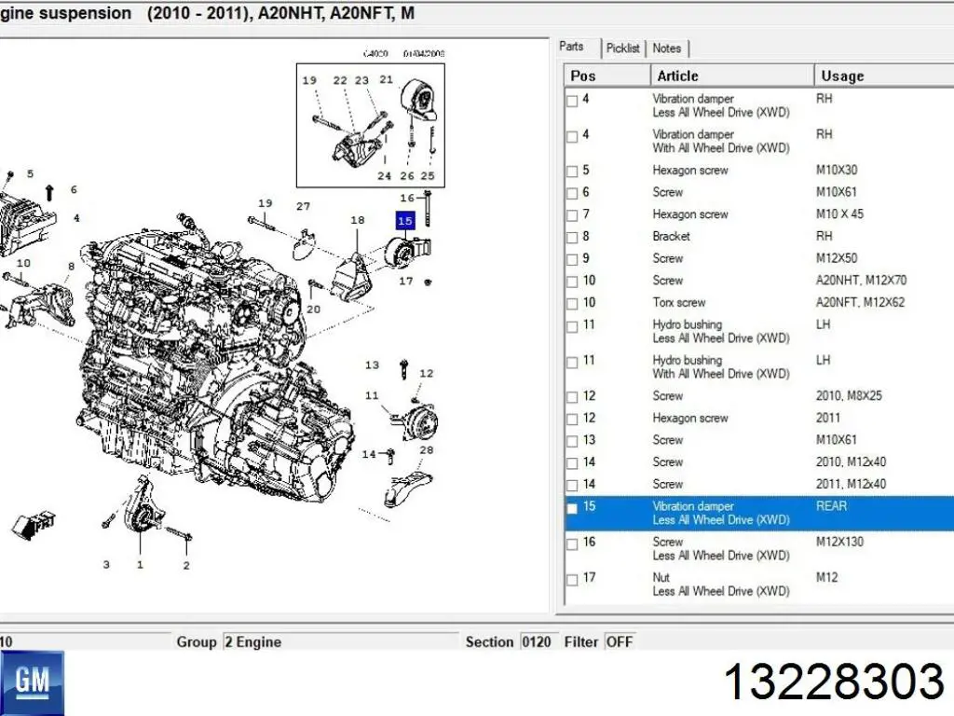Click the highlighted callout 15 in diagram

pos(405,220)
